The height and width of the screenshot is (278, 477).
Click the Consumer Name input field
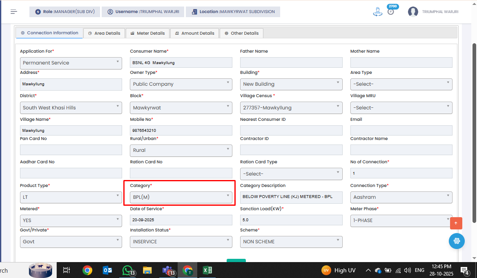tap(181, 62)
